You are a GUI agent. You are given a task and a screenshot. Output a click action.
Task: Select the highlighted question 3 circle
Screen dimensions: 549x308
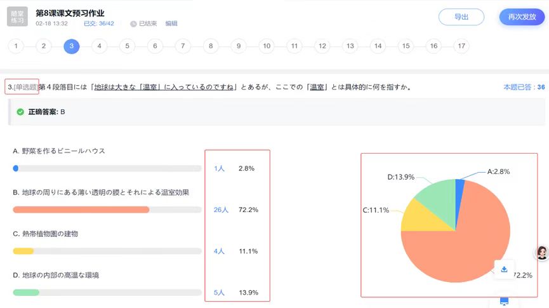coord(71,46)
